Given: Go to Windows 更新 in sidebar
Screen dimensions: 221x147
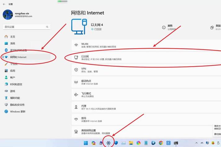Looking at the screenshot, I should 18,111.
